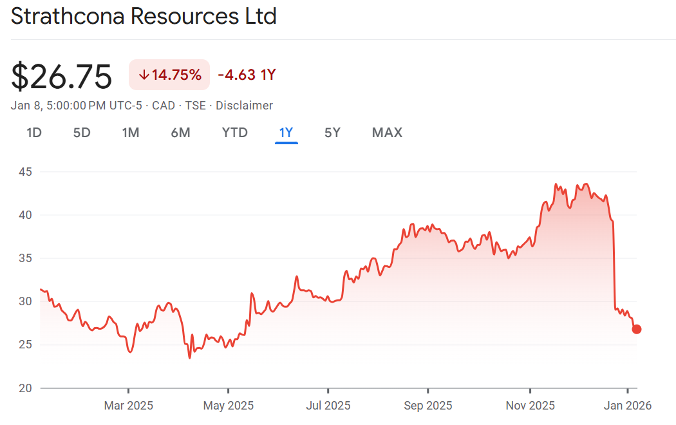Switch to the 5Y chart

click(x=332, y=133)
